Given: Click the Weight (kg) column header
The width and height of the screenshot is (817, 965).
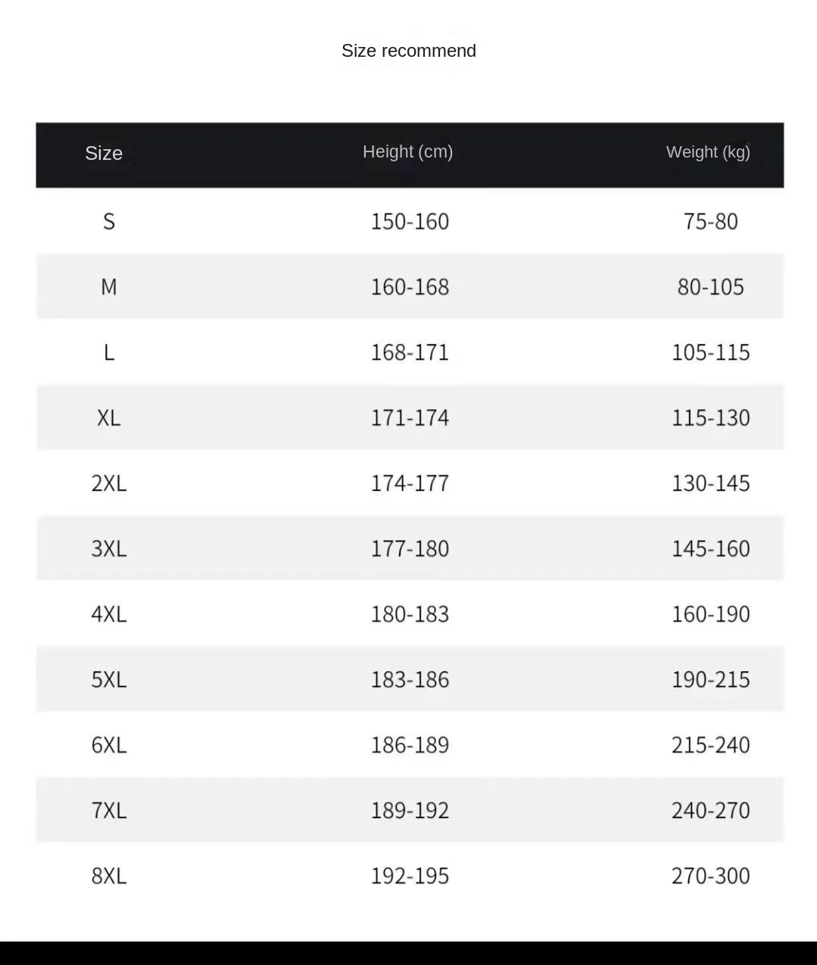Looking at the screenshot, I should [708, 151].
